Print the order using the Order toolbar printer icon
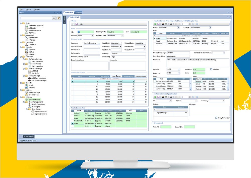This screenshot has width=251, height=178. (81, 24)
